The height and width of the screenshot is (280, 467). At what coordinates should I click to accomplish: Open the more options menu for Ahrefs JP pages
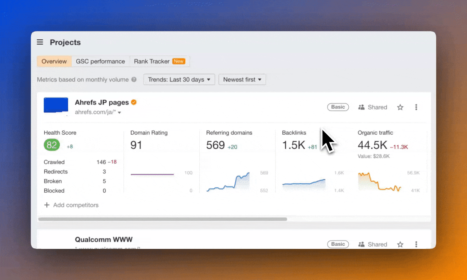(x=416, y=107)
